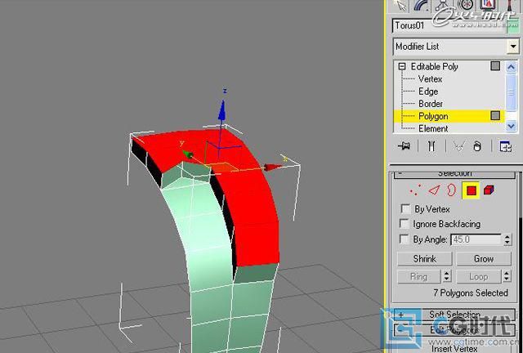This screenshot has width=523, height=353.
Task: Click the modifier stack scrollbar thumb
Action: pos(512,92)
